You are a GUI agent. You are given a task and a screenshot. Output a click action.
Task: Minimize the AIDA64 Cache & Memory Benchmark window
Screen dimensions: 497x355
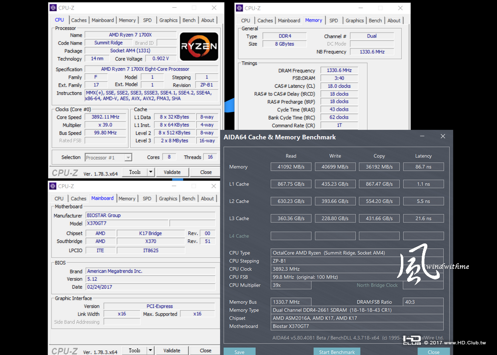click(422, 136)
